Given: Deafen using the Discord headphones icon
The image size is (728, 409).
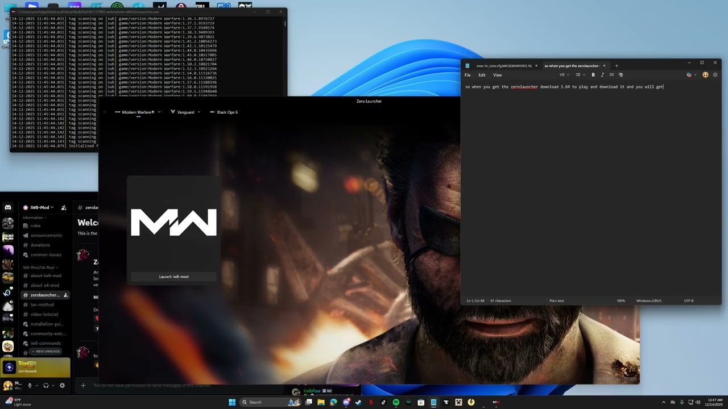Looking at the screenshot, I should click(x=46, y=385).
